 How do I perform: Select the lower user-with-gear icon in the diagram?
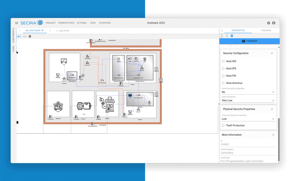point(87,63)
